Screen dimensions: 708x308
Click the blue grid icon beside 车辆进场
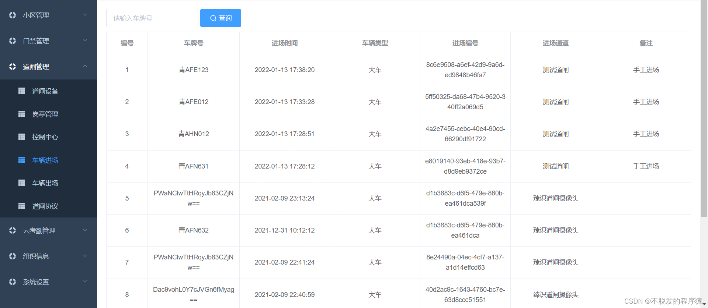(22, 160)
